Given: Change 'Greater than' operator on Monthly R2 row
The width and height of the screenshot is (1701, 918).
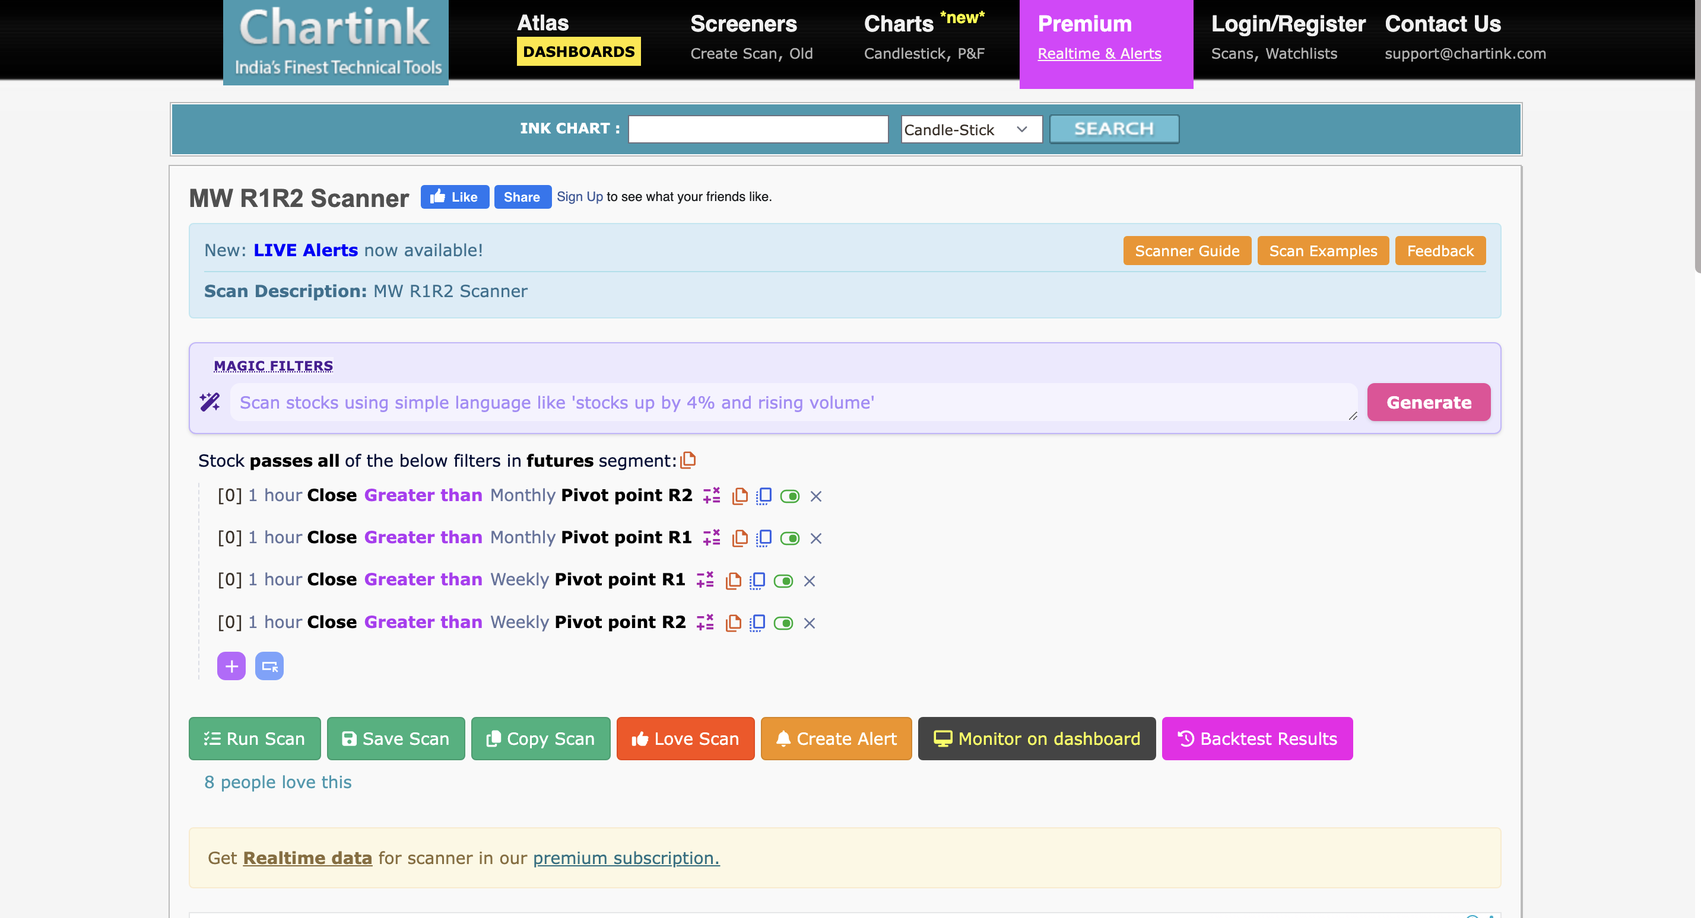Looking at the screenshot, I should click(x=423, y=495).
